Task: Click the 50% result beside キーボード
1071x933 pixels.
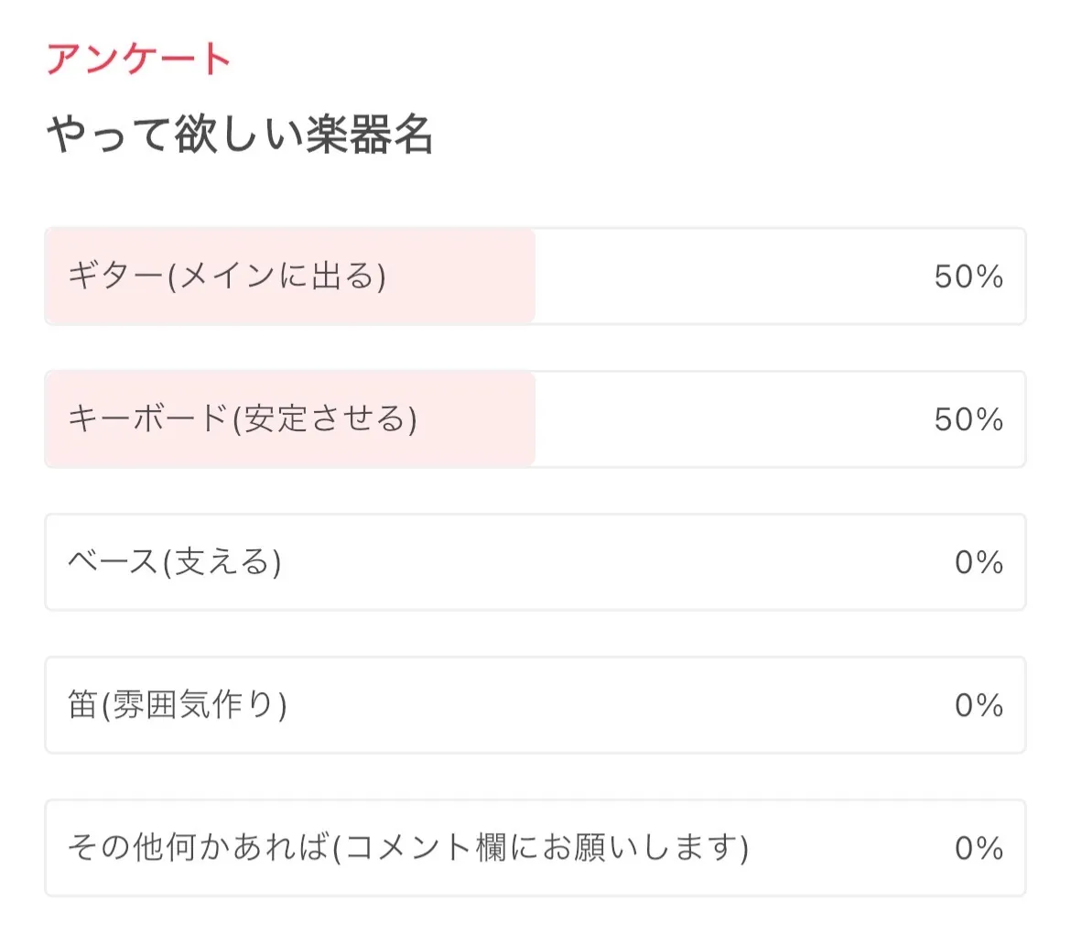Action: 968,419
